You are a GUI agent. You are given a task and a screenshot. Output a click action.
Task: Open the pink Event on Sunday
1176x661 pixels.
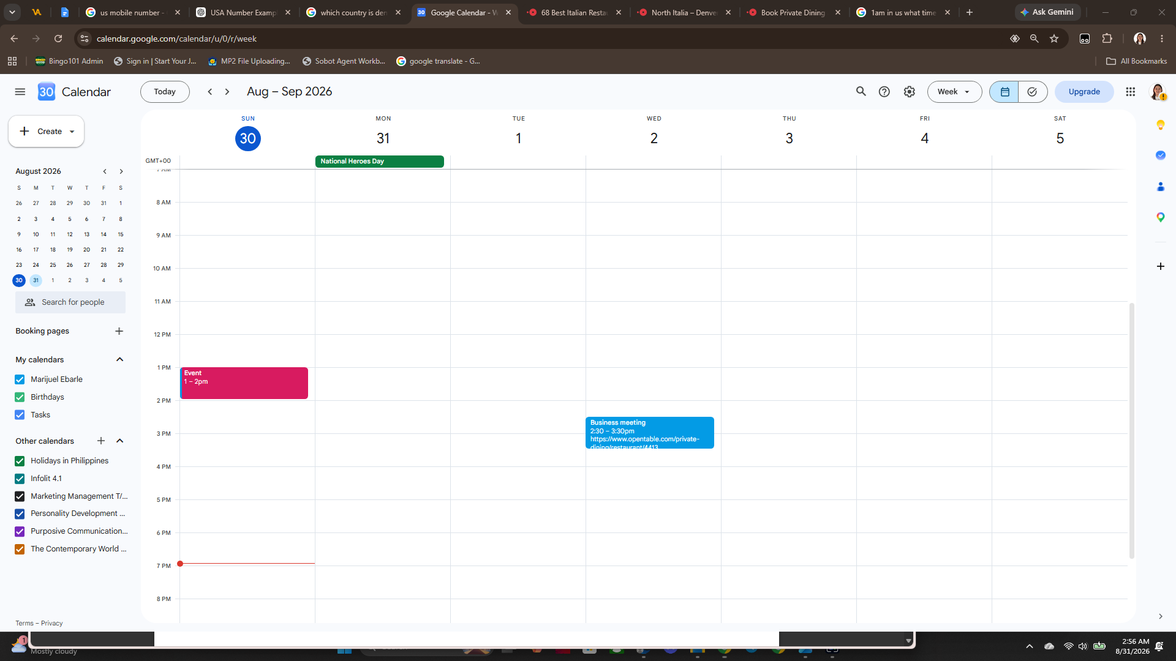tap(244, 383)
